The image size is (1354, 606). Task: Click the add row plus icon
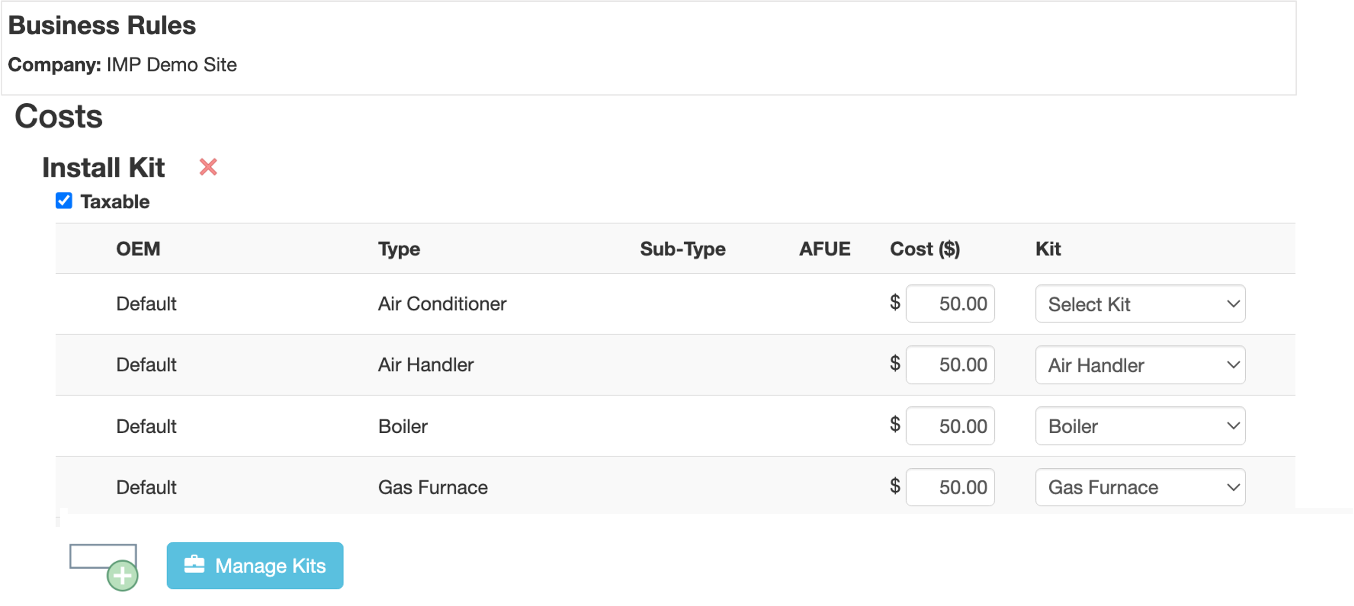123,576
